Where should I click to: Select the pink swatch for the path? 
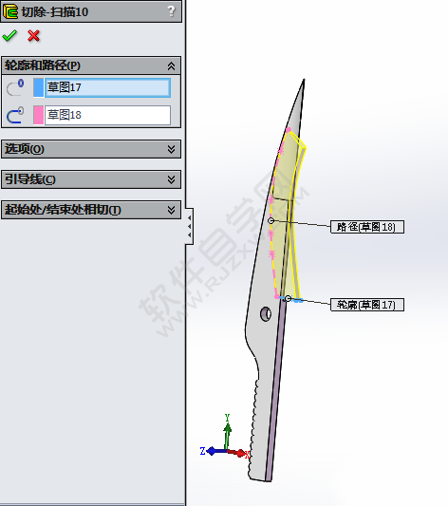pos(38,115)
